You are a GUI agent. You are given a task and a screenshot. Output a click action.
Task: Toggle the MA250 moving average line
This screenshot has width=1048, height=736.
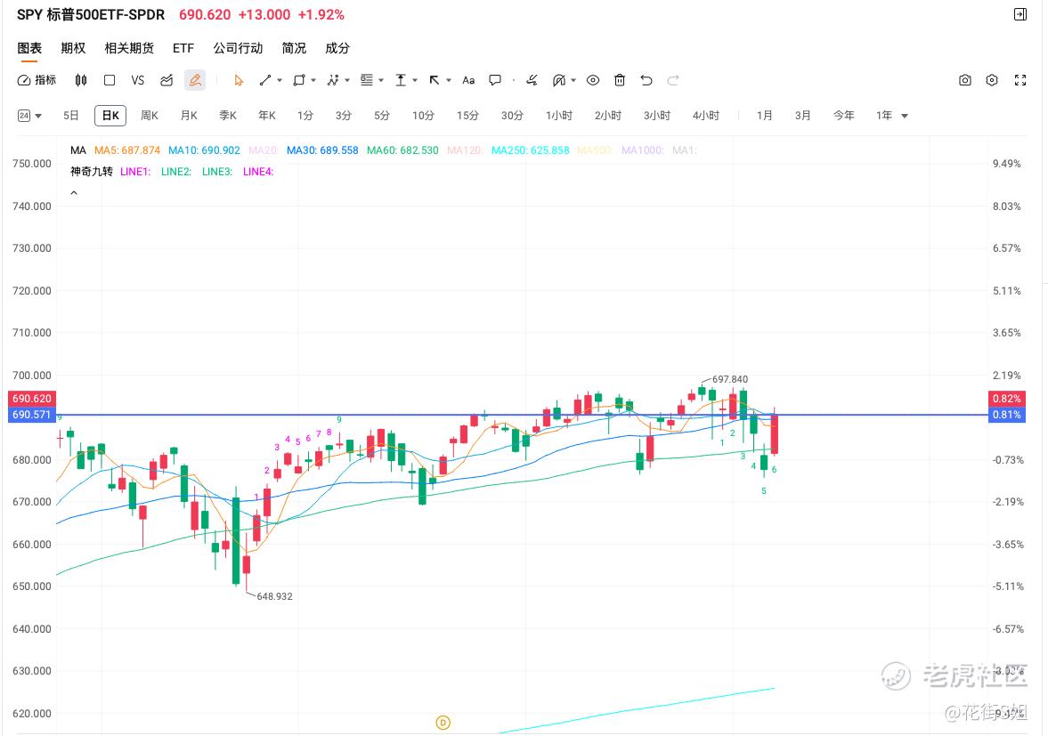530,150
